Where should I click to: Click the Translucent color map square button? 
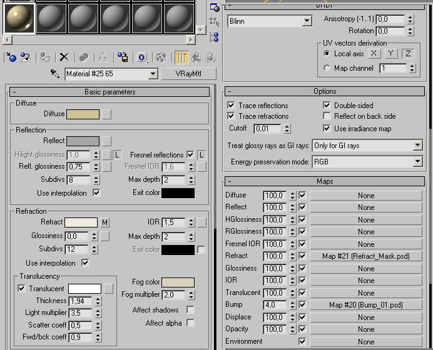[x=108, y=289]
